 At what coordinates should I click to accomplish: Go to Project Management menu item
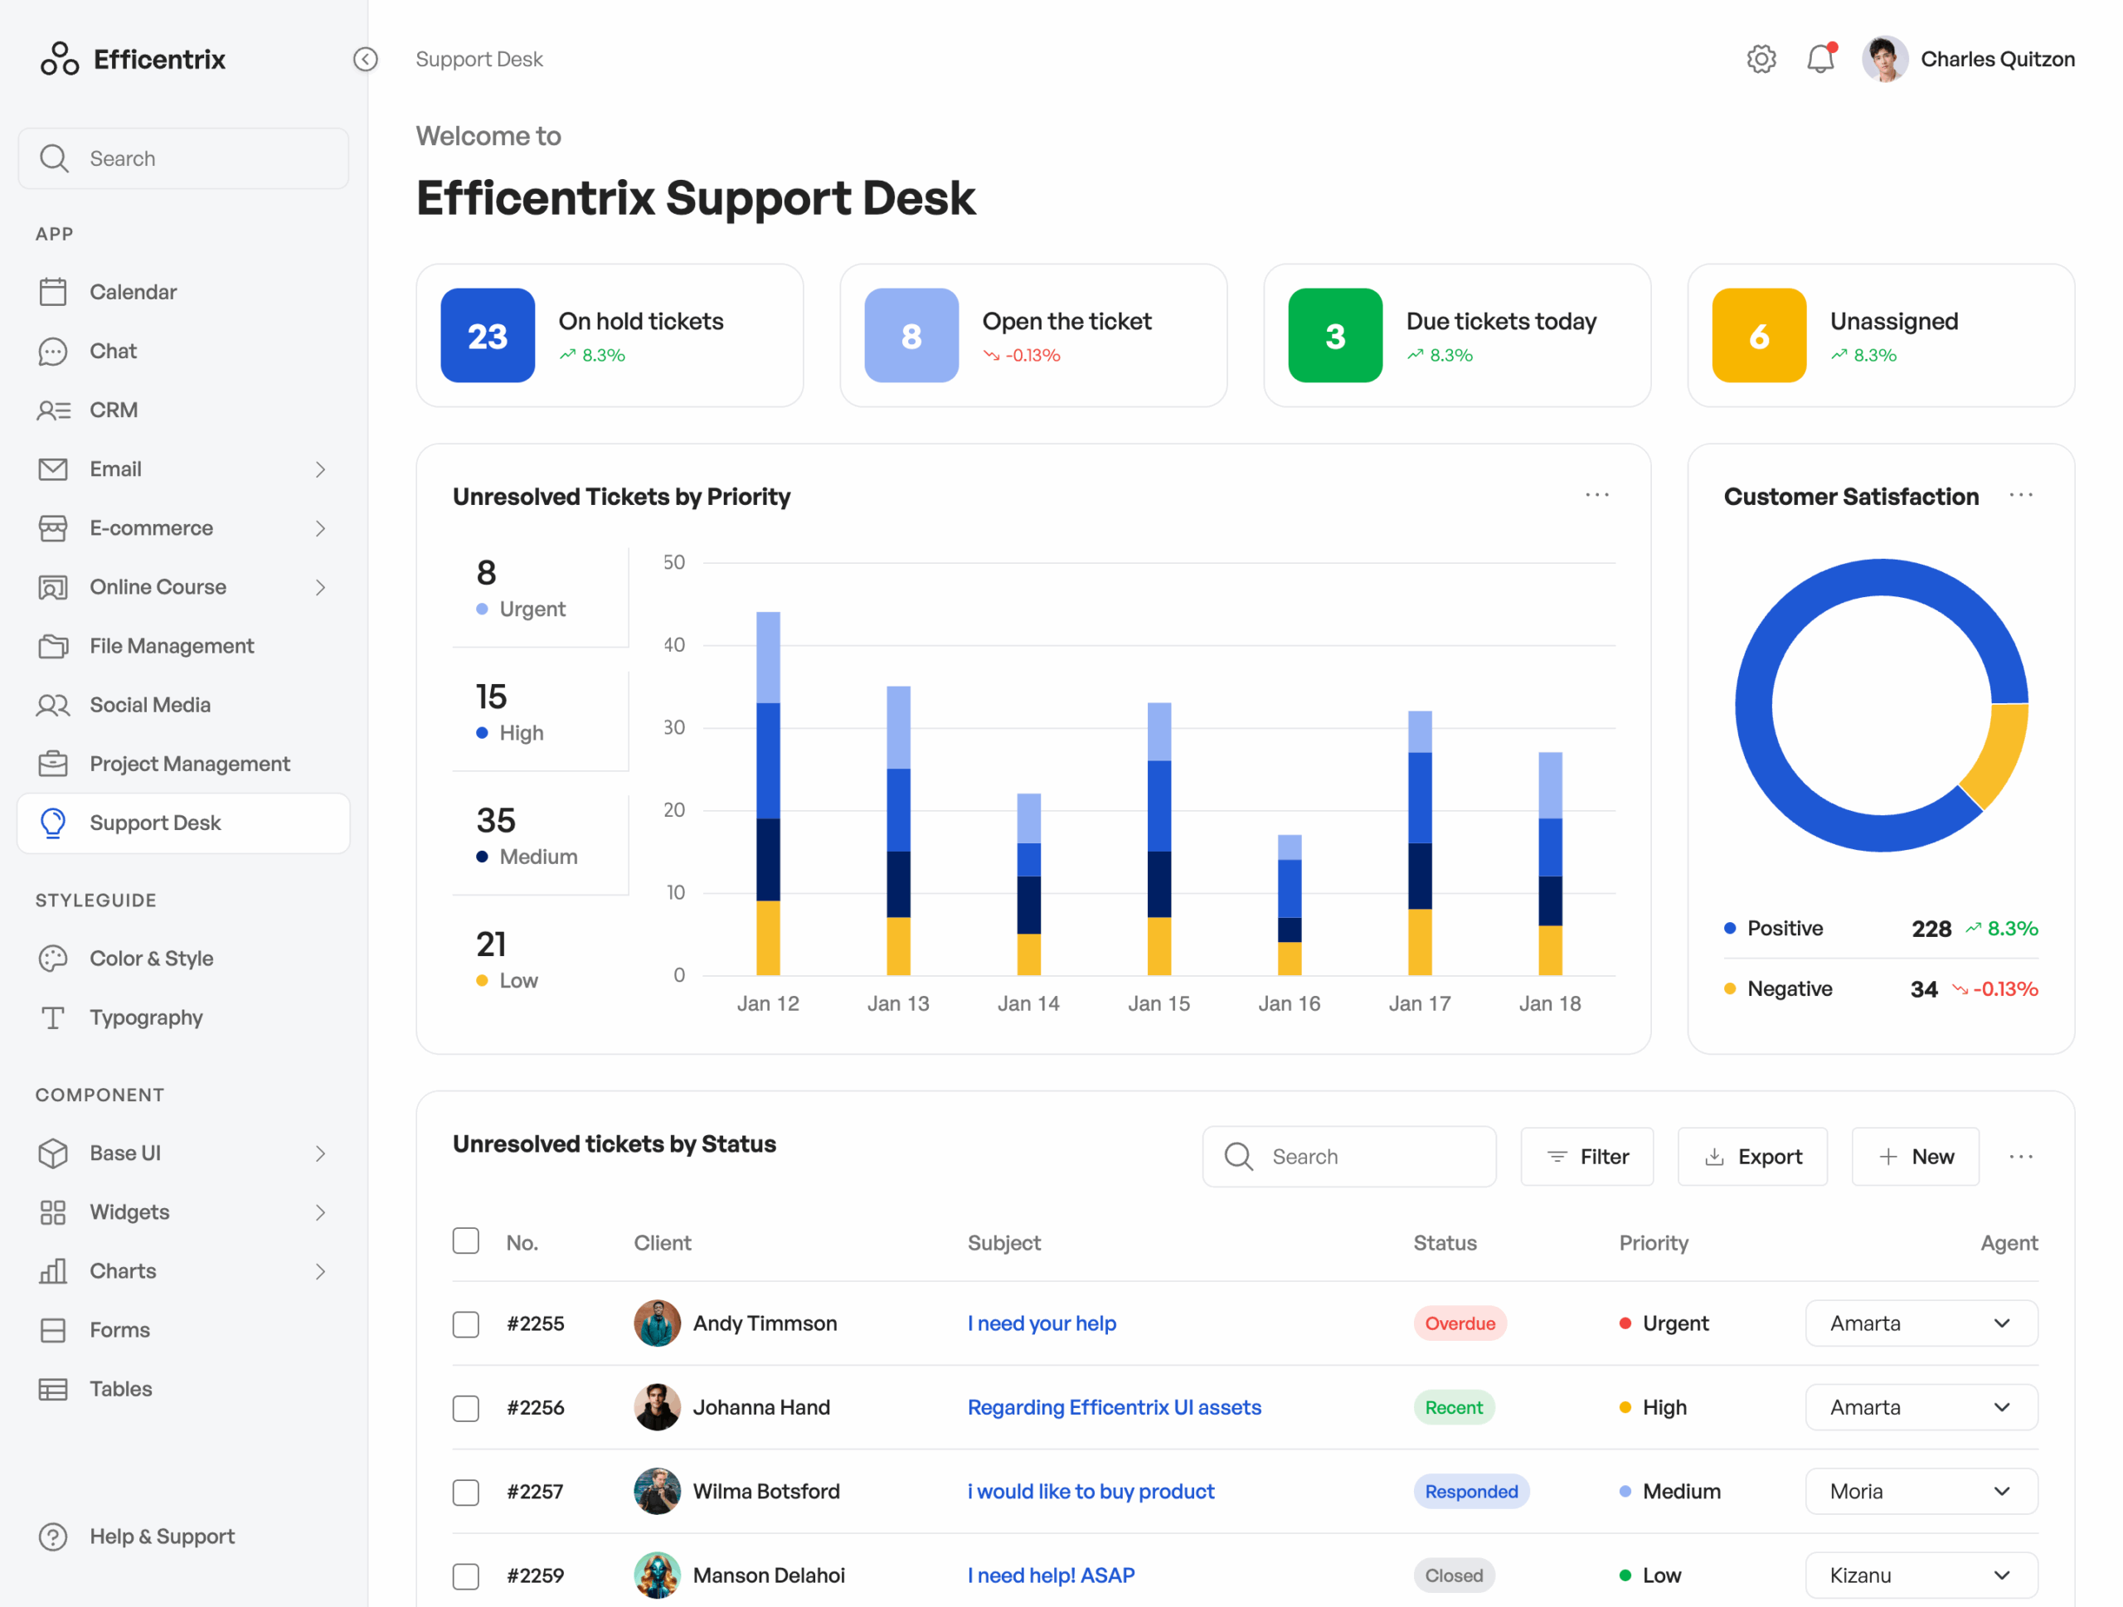pos(189,764)
